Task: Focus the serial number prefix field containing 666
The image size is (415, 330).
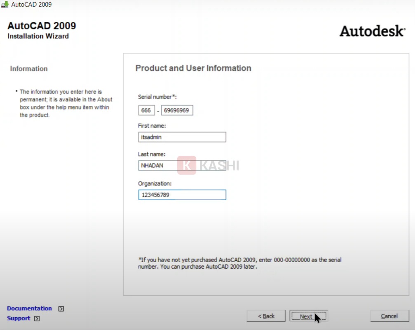Action: 146,110
